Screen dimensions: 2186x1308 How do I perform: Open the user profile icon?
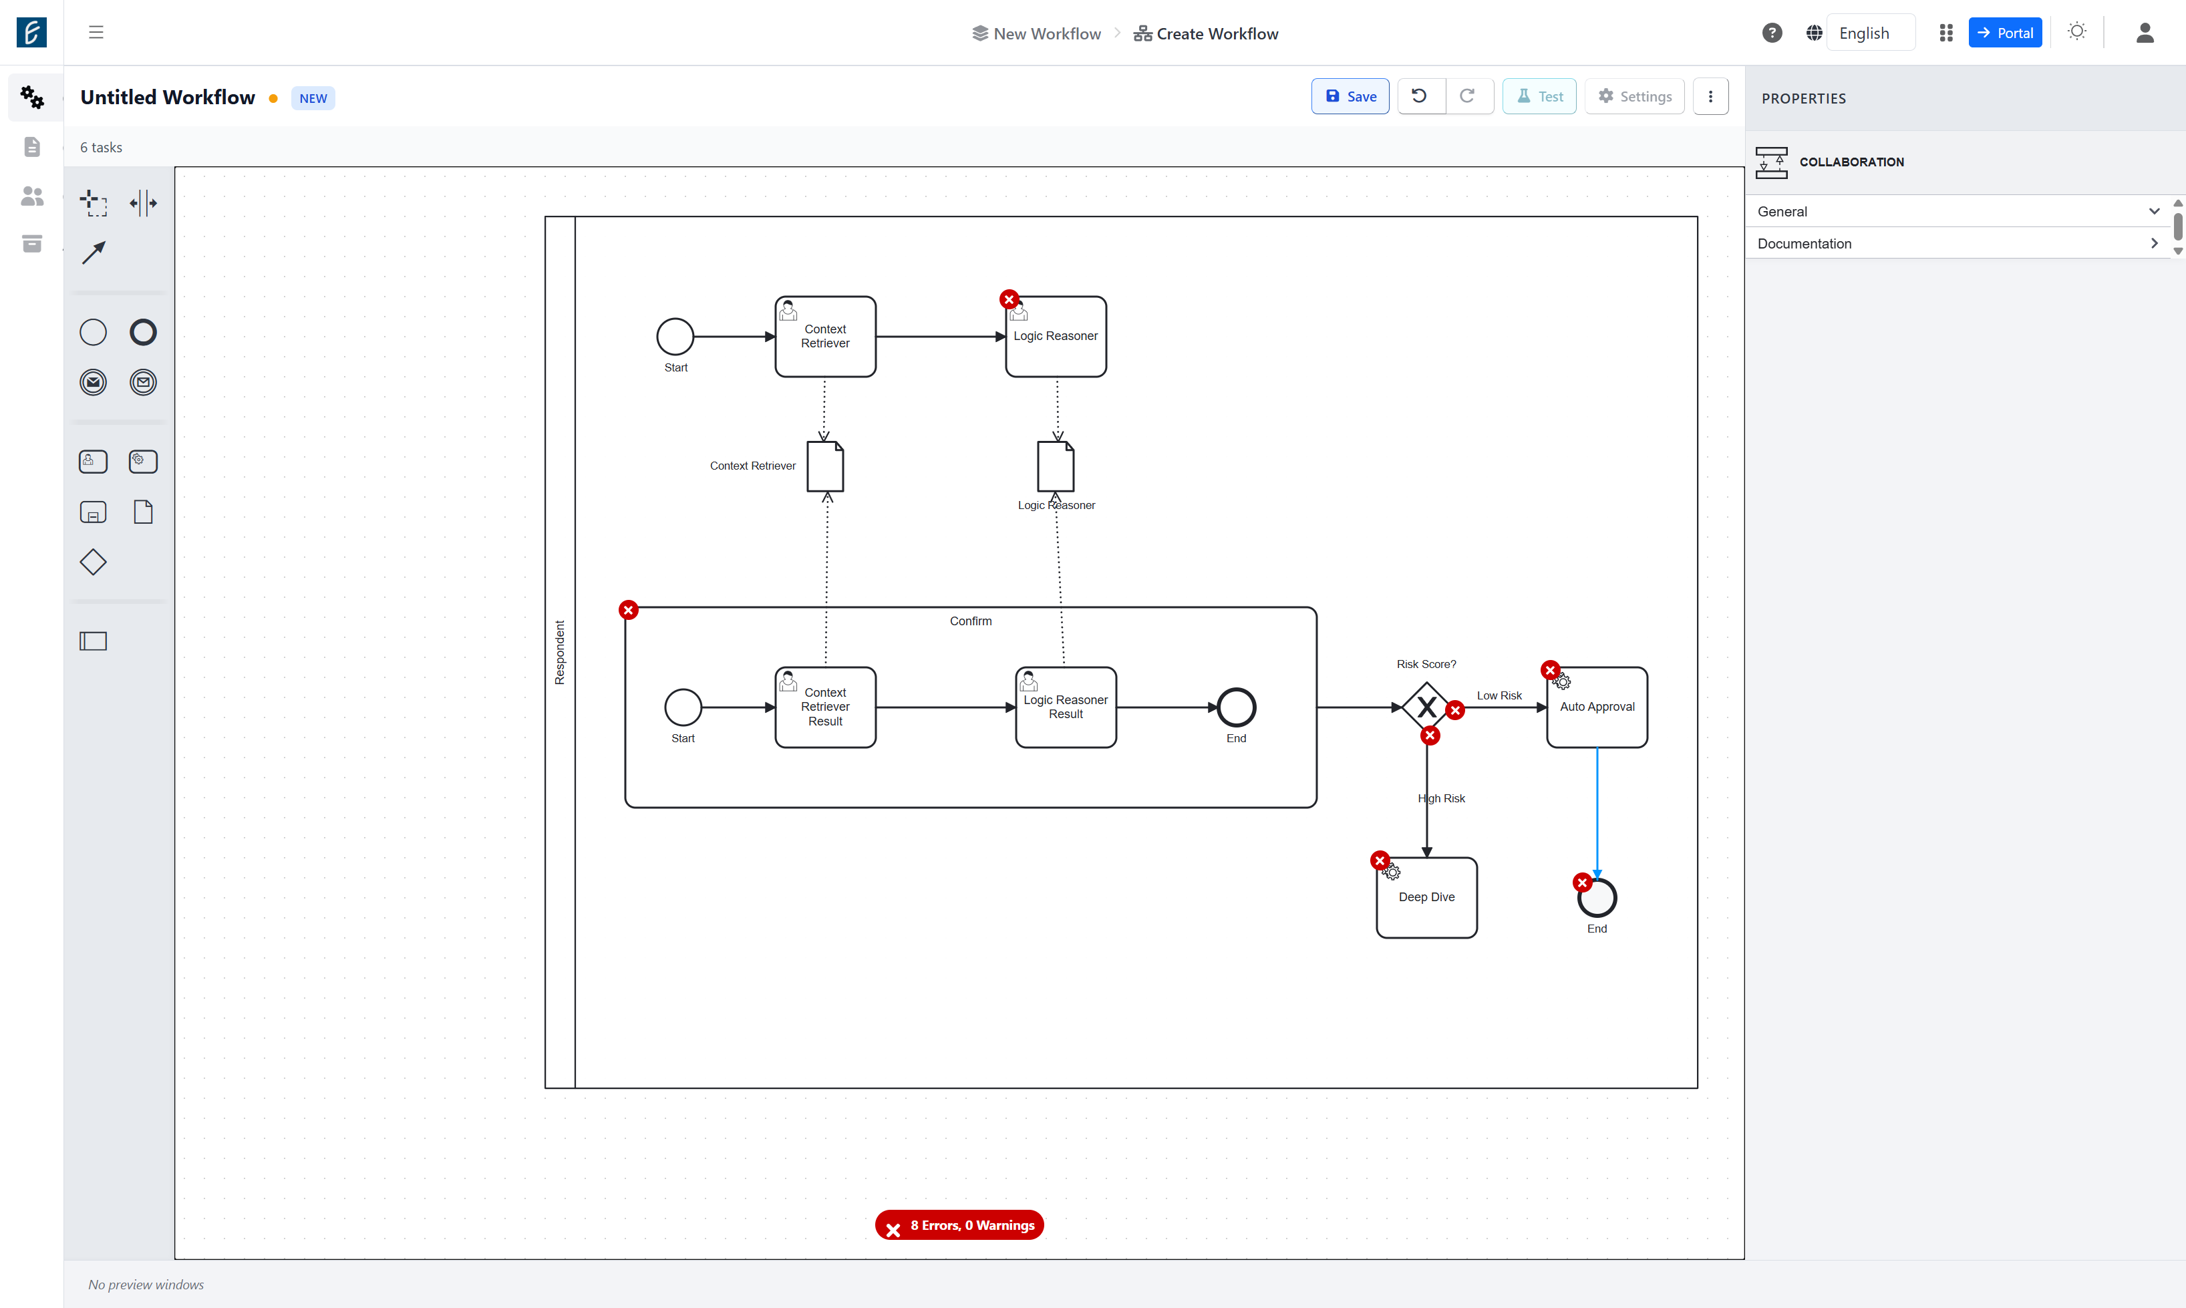click(2145, 33)
